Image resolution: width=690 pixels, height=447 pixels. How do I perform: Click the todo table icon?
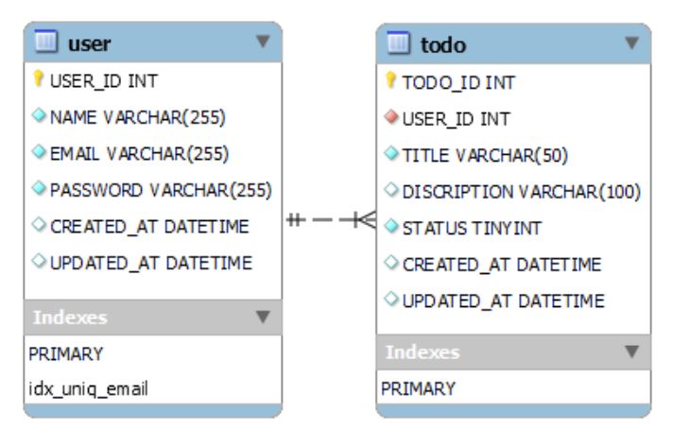click(x=398, y=44)
